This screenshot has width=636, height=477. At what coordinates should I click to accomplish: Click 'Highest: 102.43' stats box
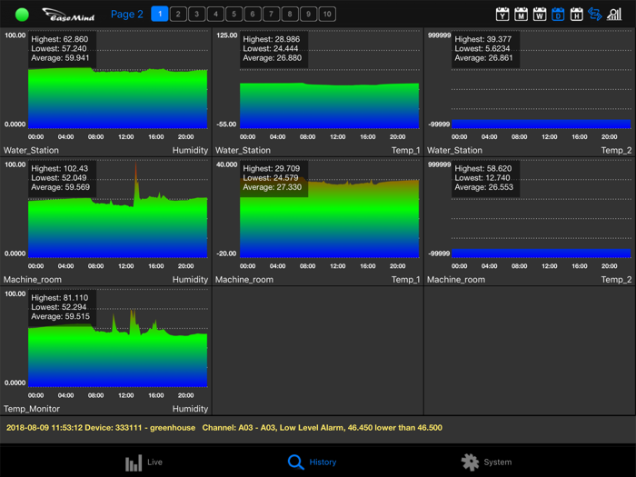point(62,178)
